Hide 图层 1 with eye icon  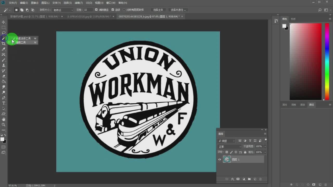(x=220, y=159)
